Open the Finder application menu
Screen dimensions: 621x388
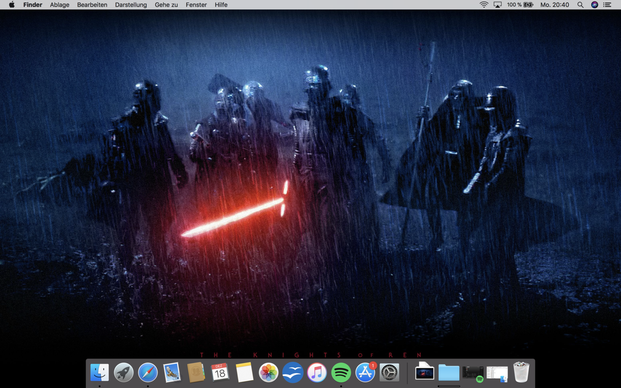[33, 5]
